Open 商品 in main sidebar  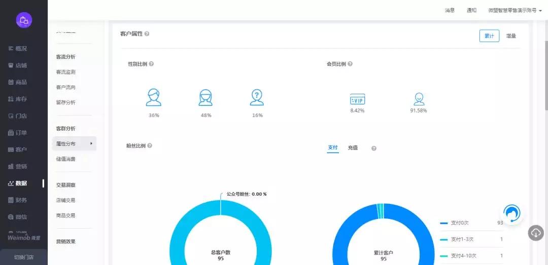point(17,82)
